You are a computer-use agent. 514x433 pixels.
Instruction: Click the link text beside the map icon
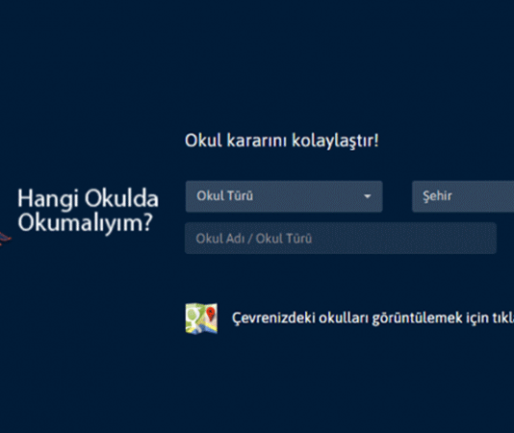[373, 318]
